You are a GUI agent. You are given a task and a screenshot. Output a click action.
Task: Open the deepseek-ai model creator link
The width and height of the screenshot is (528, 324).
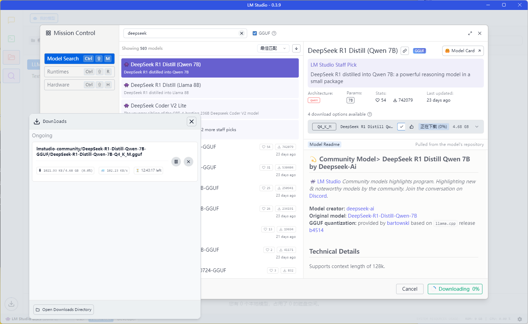tap(360, 209)
